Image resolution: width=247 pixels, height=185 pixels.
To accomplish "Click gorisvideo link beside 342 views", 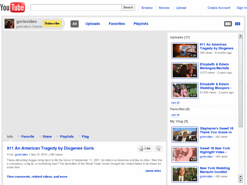I will 206,137.
